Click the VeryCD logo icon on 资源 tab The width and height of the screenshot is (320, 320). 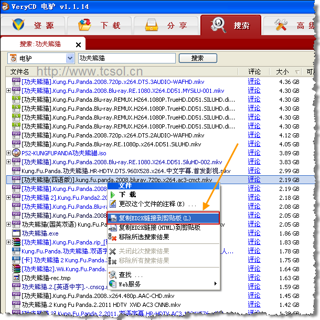click(x=18, y=25)
